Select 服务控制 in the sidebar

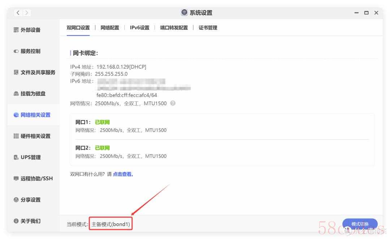(x=30, y=51)
